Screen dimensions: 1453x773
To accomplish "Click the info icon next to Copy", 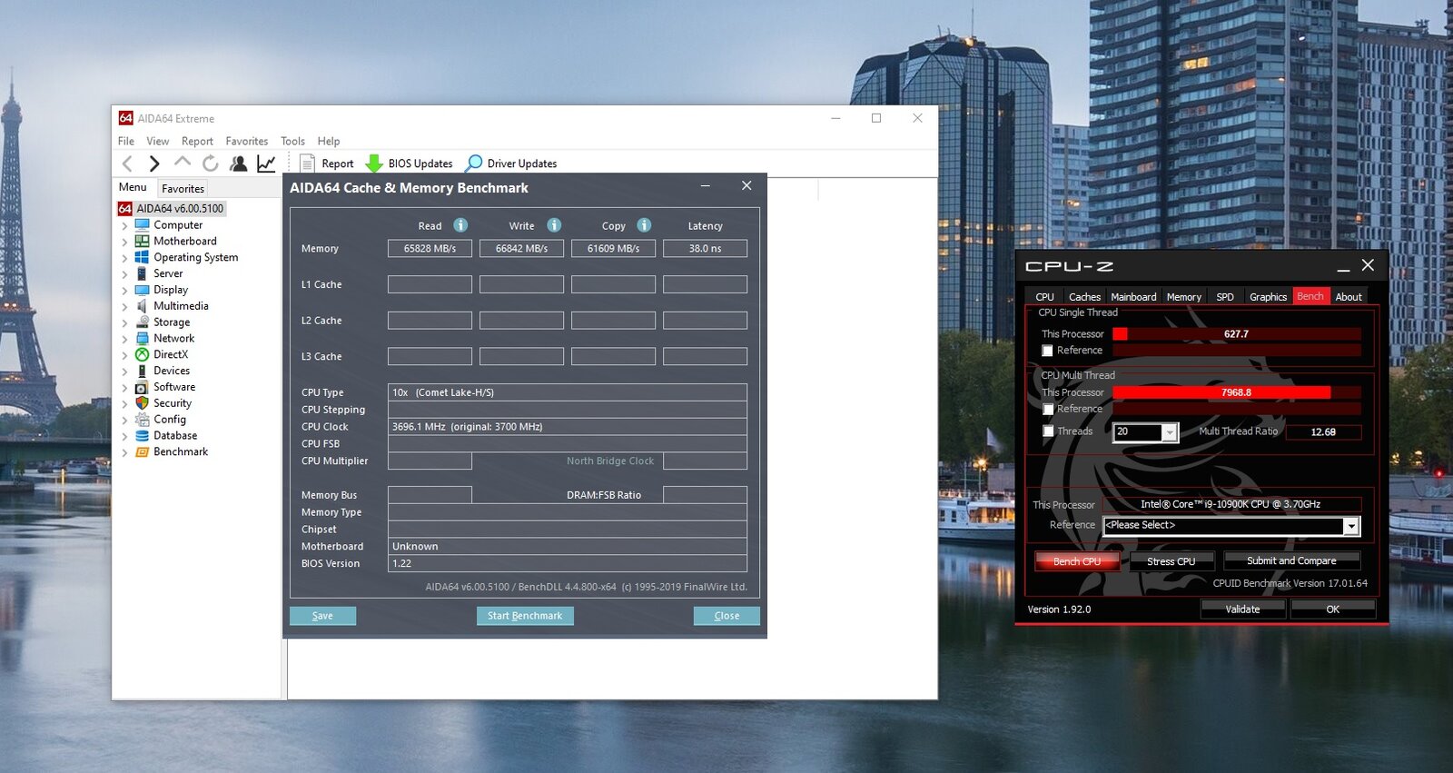I will [x=644, y=225].
